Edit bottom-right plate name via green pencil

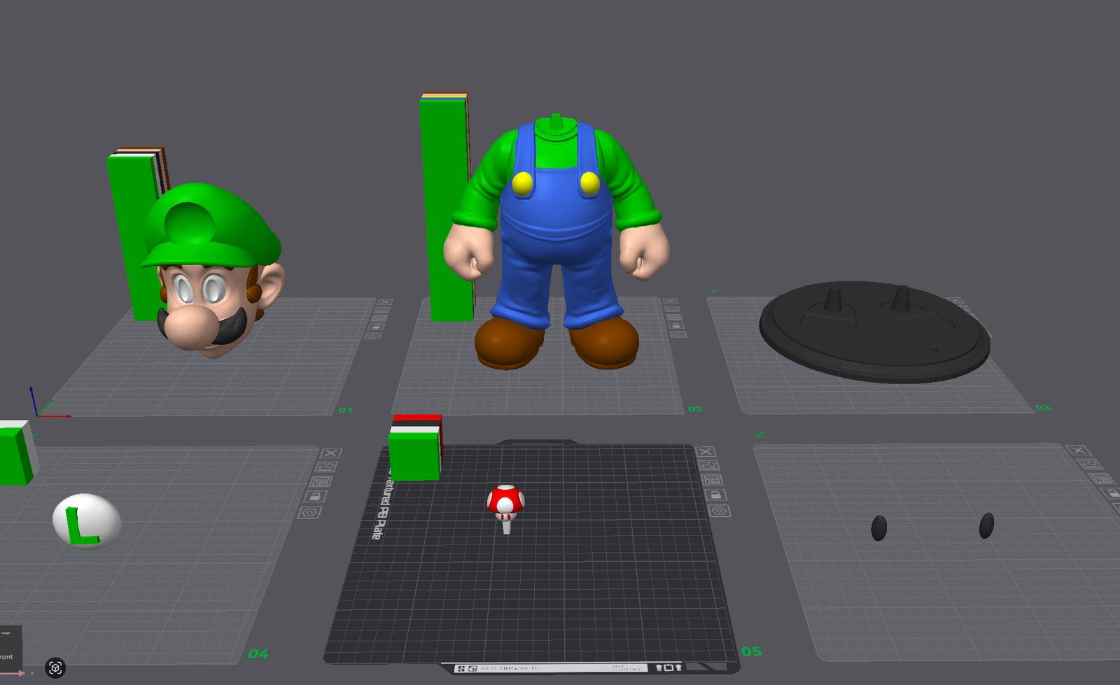761,435
